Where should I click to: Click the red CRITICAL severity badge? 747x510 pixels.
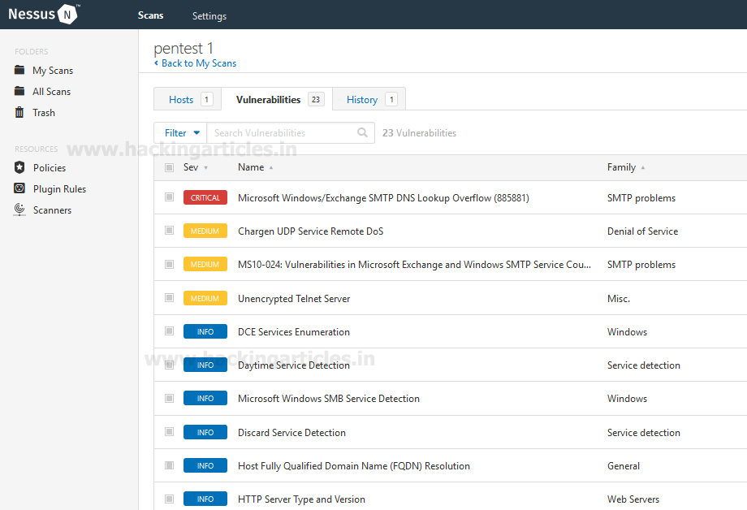pos(205,197)
